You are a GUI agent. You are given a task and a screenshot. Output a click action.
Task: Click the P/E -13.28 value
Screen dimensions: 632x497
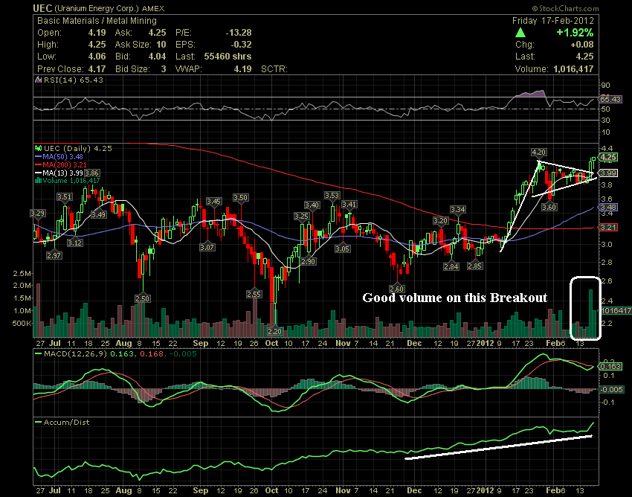point(239,33)
